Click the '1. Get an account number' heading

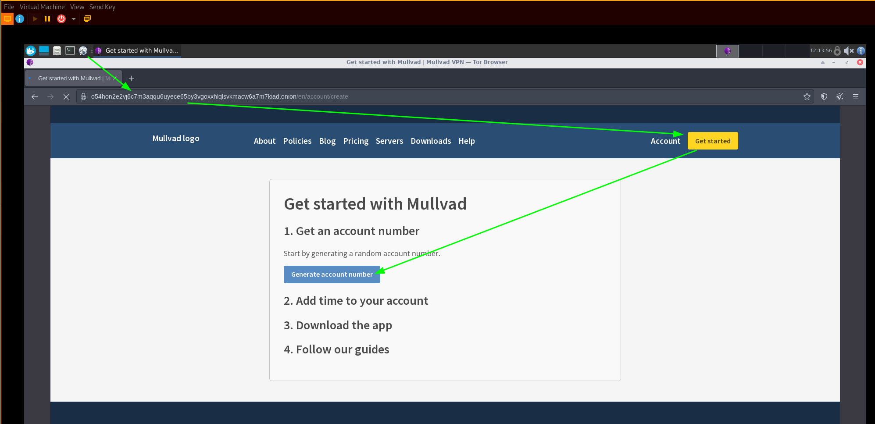point(352,231)
